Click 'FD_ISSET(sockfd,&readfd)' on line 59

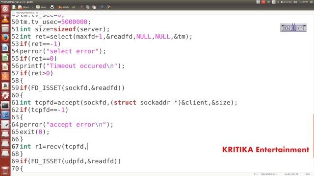point(76,88)
